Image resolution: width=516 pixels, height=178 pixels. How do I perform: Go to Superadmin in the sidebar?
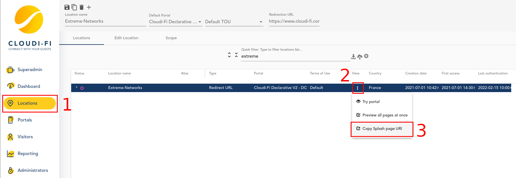(x=30, y=69)
